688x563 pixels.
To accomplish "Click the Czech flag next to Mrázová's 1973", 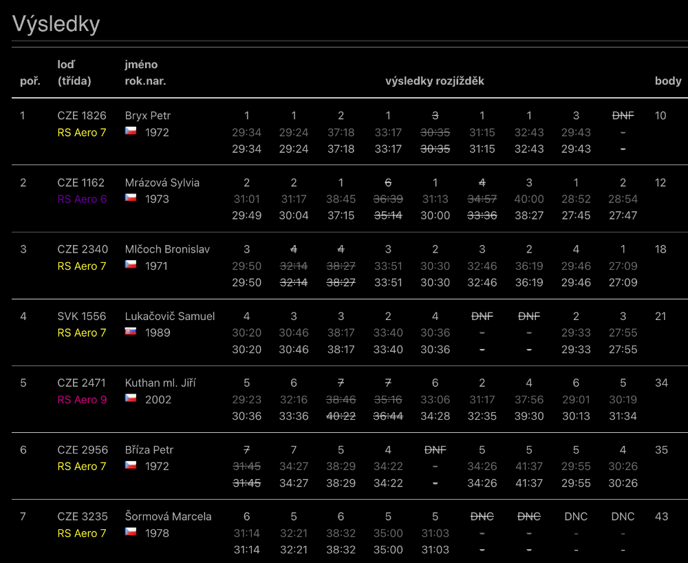I will tap(130, 198).
